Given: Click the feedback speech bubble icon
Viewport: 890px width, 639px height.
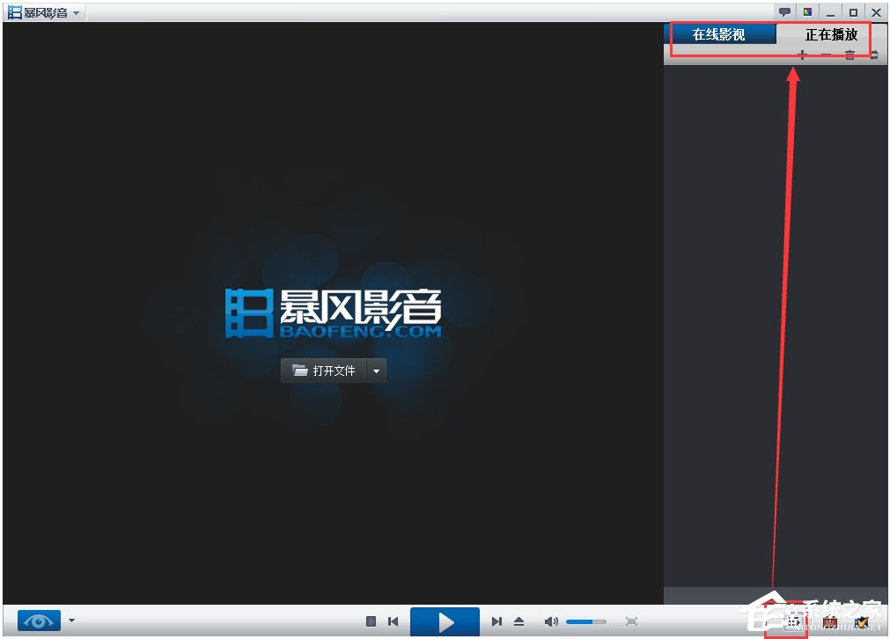Looking at the screenshot, I should point(784,12).
